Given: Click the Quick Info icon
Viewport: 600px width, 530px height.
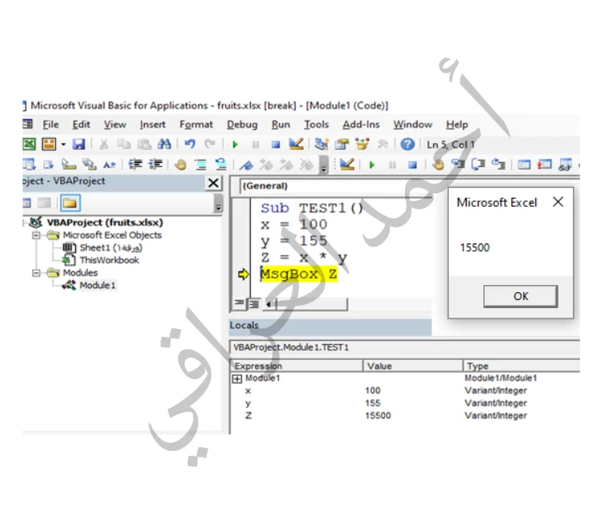Looking at the screenshot, I should pyautogui.click(x=69, y=164).
